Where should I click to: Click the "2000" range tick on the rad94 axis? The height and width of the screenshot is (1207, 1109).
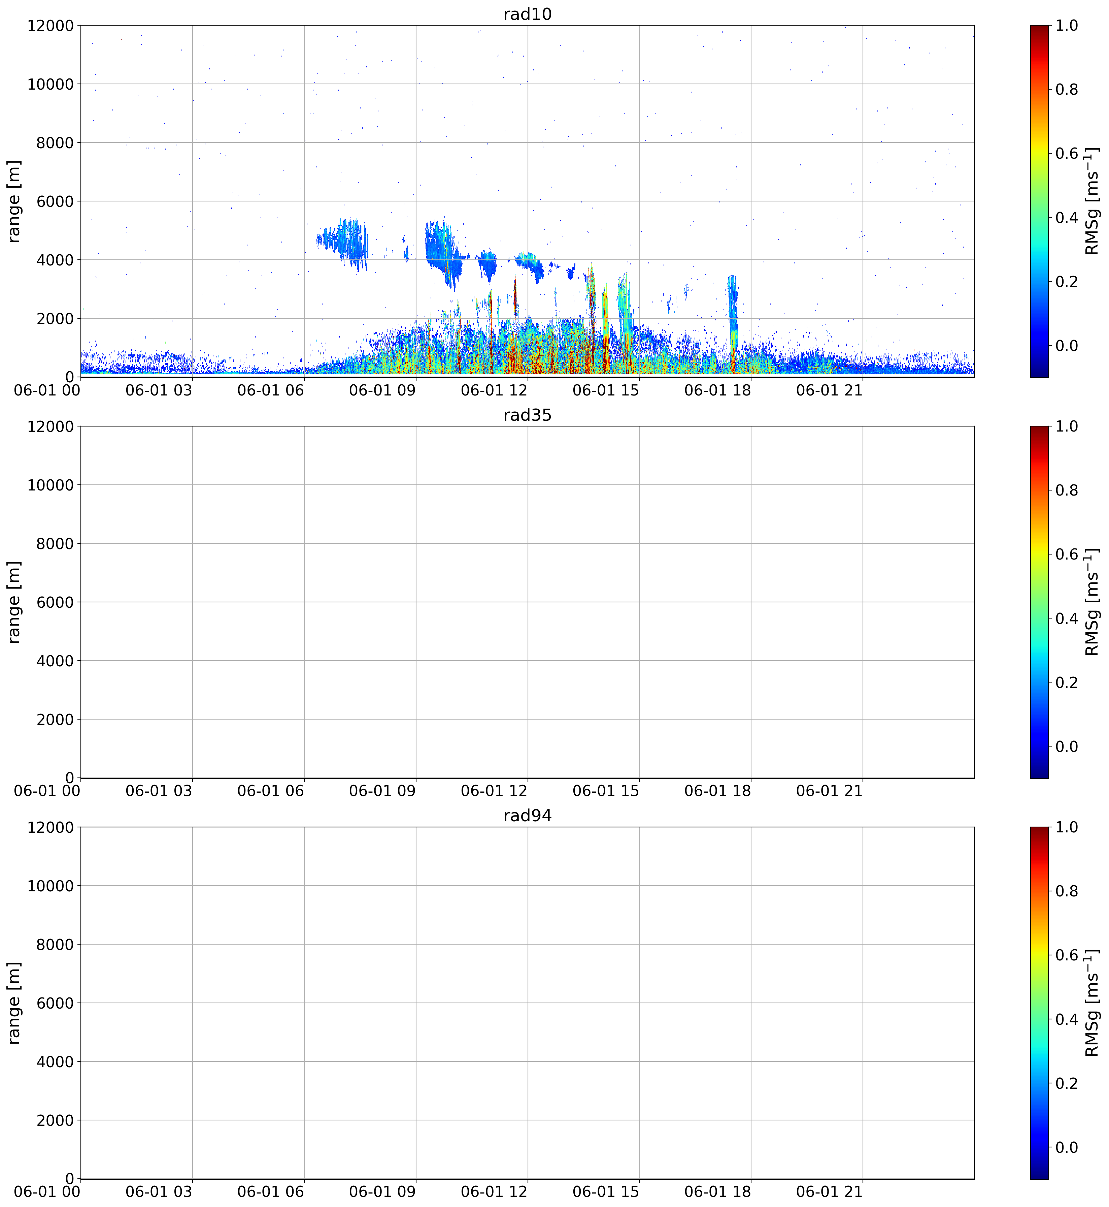55,1120
